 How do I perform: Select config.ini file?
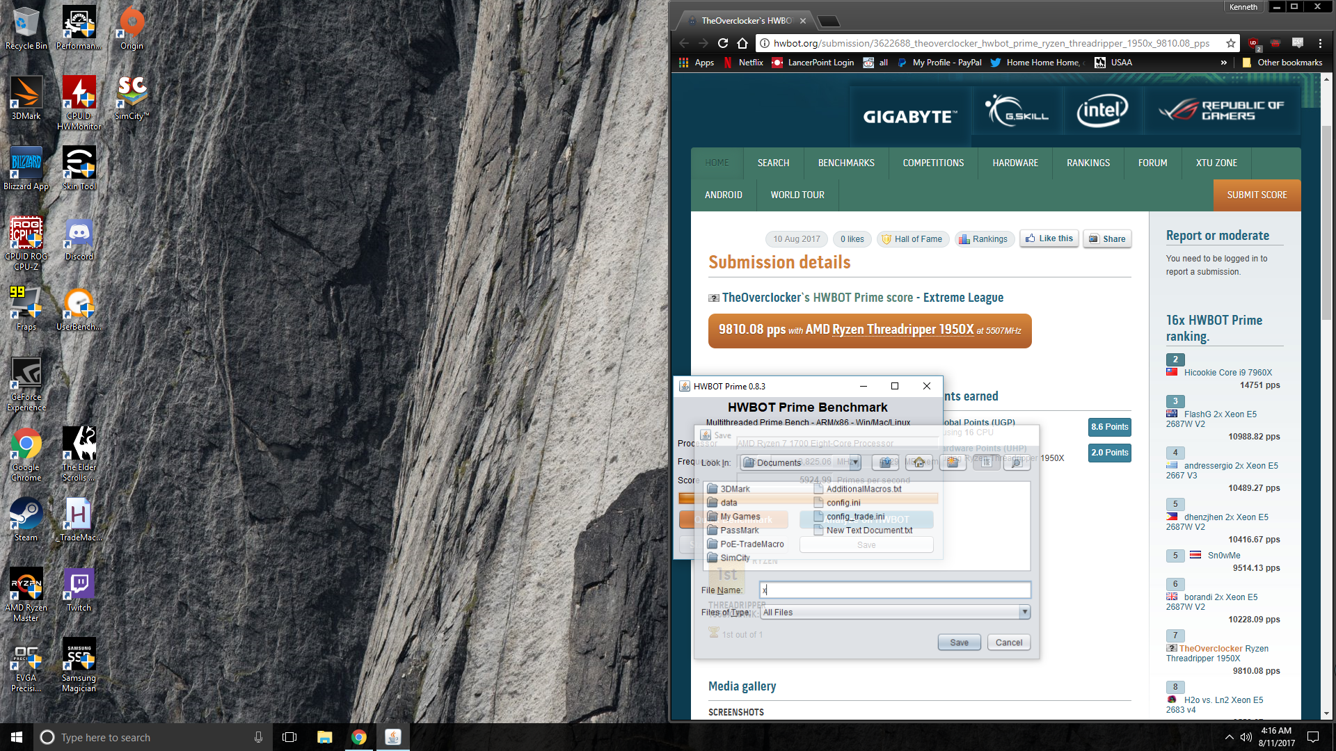(x=837, y=503)
